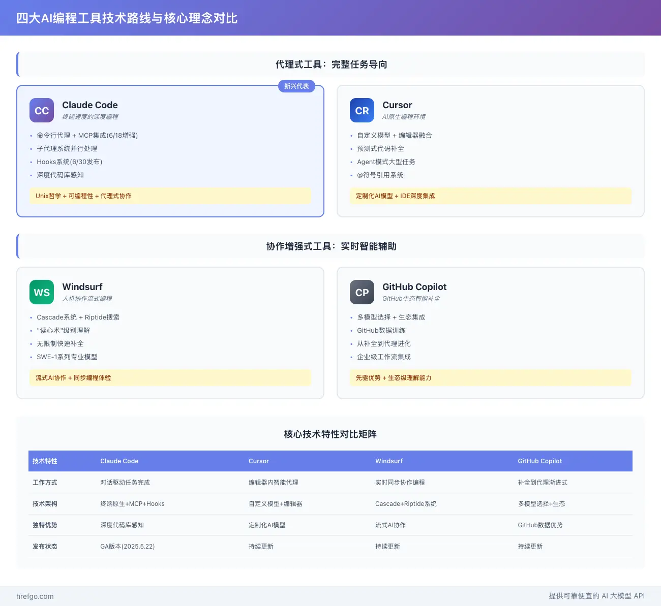Click the 人机协作流式编程 subtitle
The image size is (661, 606).
pyautogui.click(x=87, y=299)
